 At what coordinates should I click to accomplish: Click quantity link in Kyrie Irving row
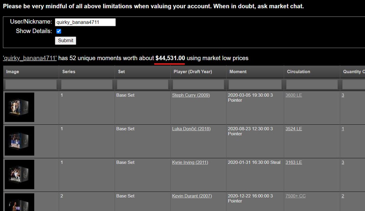[x=343, y=162]
